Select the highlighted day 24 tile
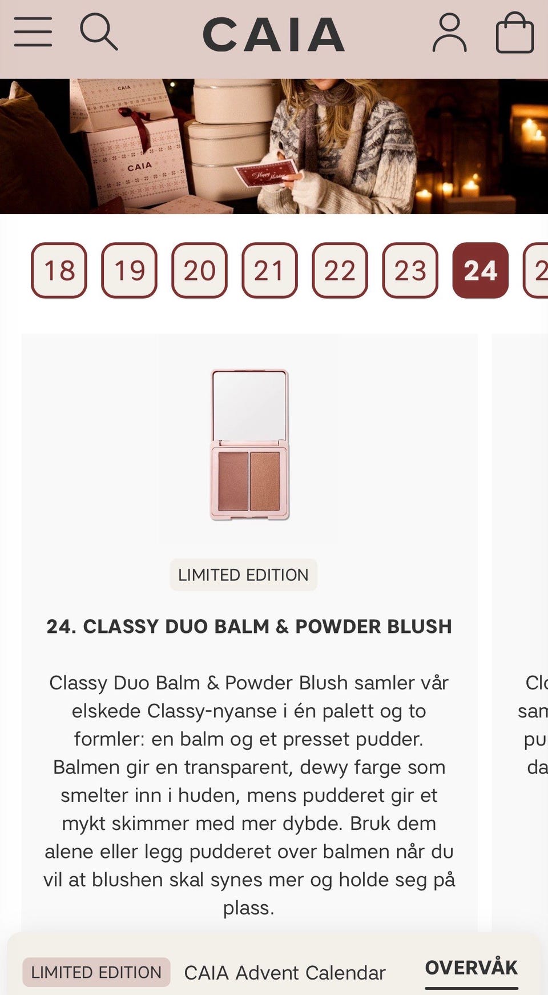This screenshot has width=548, height=995. tap(481, 270)
